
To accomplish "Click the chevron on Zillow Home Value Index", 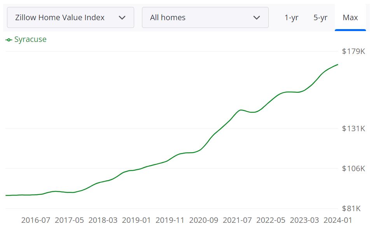I will coord(122,17).
